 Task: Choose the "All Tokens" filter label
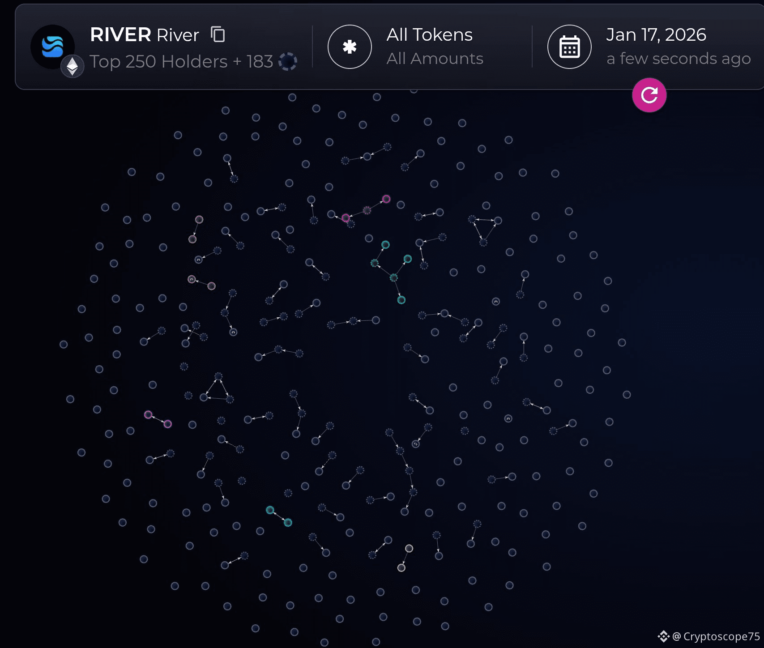(430, 35)
